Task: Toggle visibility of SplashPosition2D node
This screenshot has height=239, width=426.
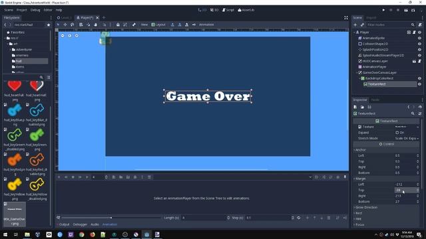Action: 419,50
